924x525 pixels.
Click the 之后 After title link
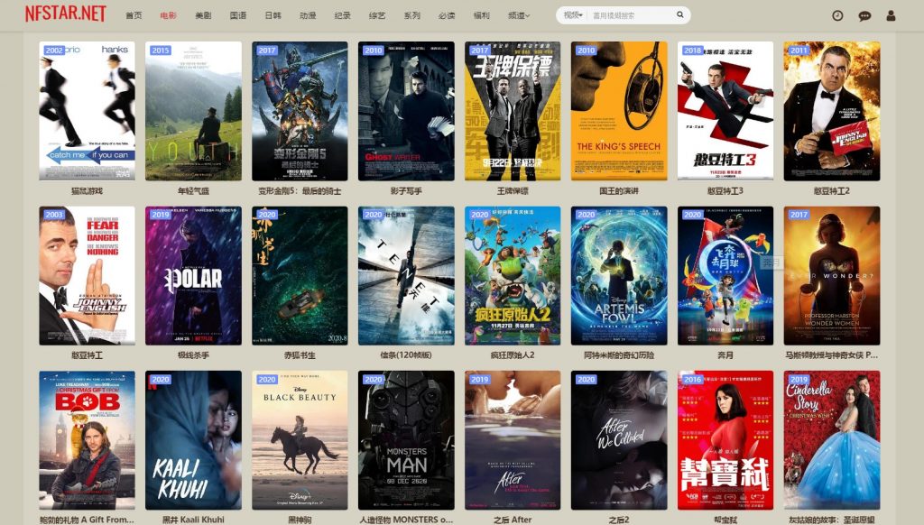(513, 520)
